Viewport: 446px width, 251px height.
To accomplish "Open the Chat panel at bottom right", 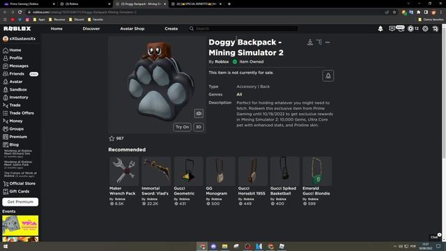I will pyautogui.click(x=435, y=237).
